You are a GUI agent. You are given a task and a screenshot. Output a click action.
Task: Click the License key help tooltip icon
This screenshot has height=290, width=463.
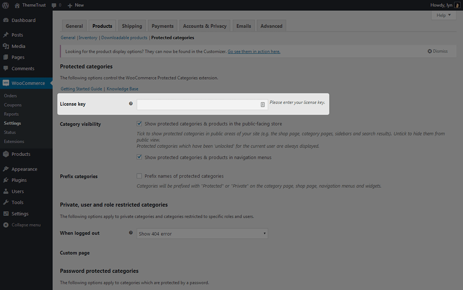click(131, 103)
